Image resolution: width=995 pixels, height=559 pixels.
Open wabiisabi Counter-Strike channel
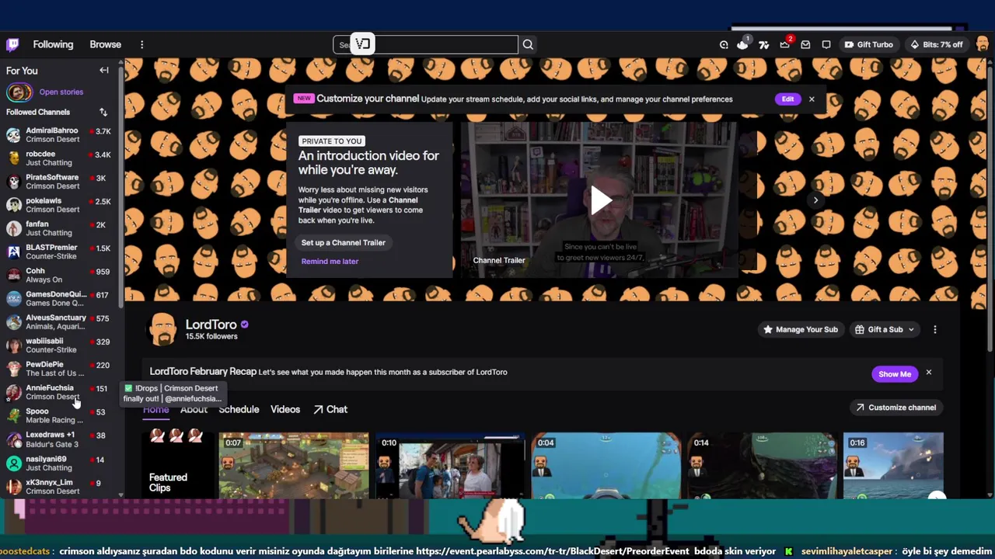click(58, 345)
